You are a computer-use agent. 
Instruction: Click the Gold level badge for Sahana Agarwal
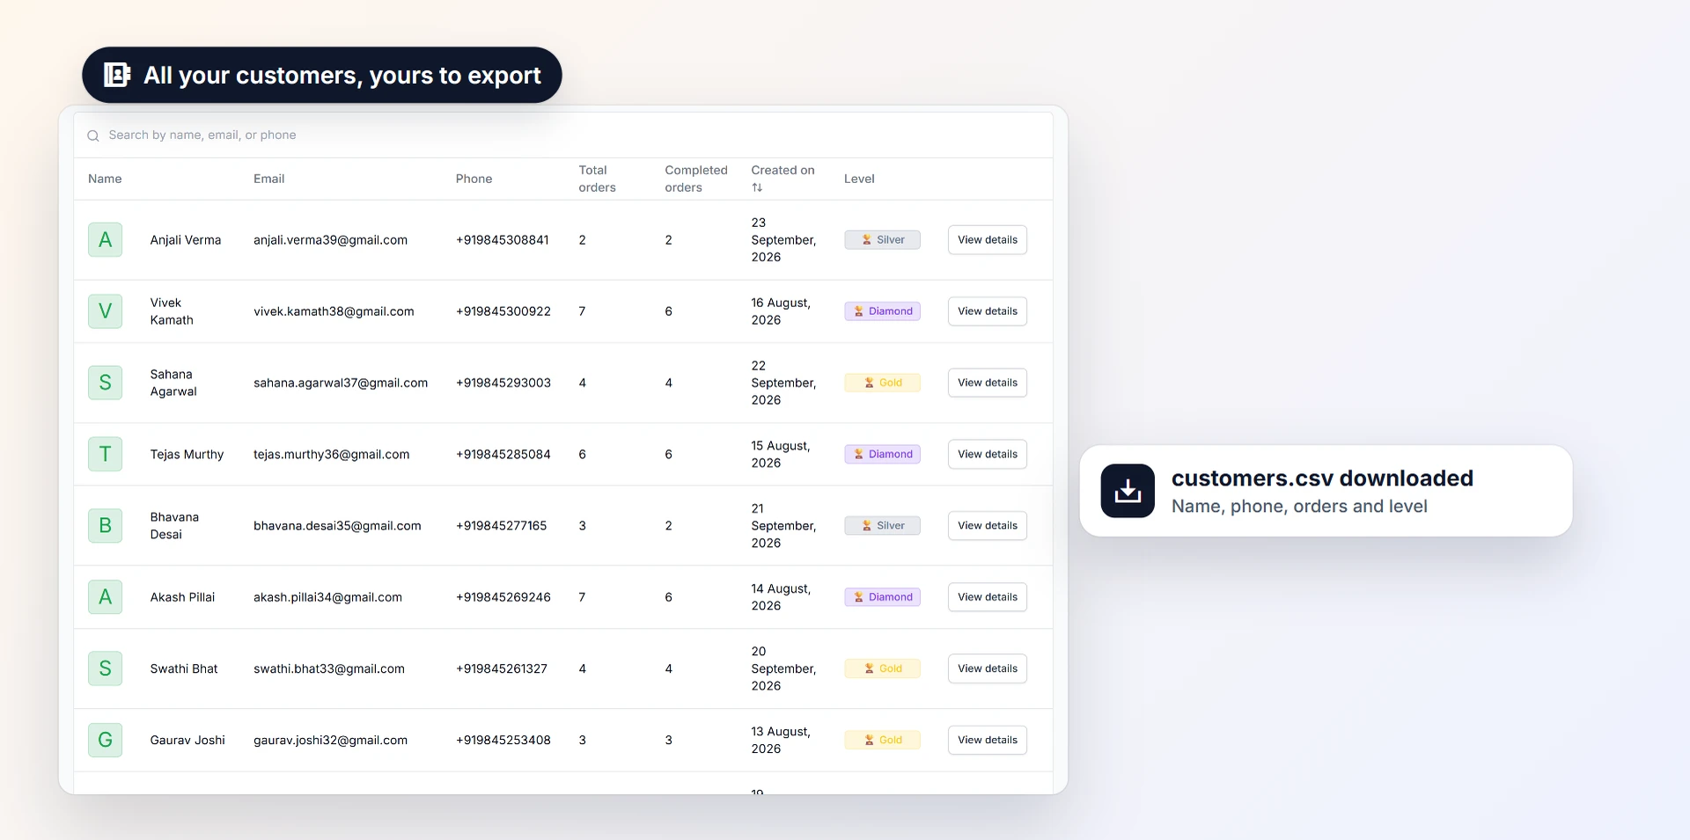point(882,383)
